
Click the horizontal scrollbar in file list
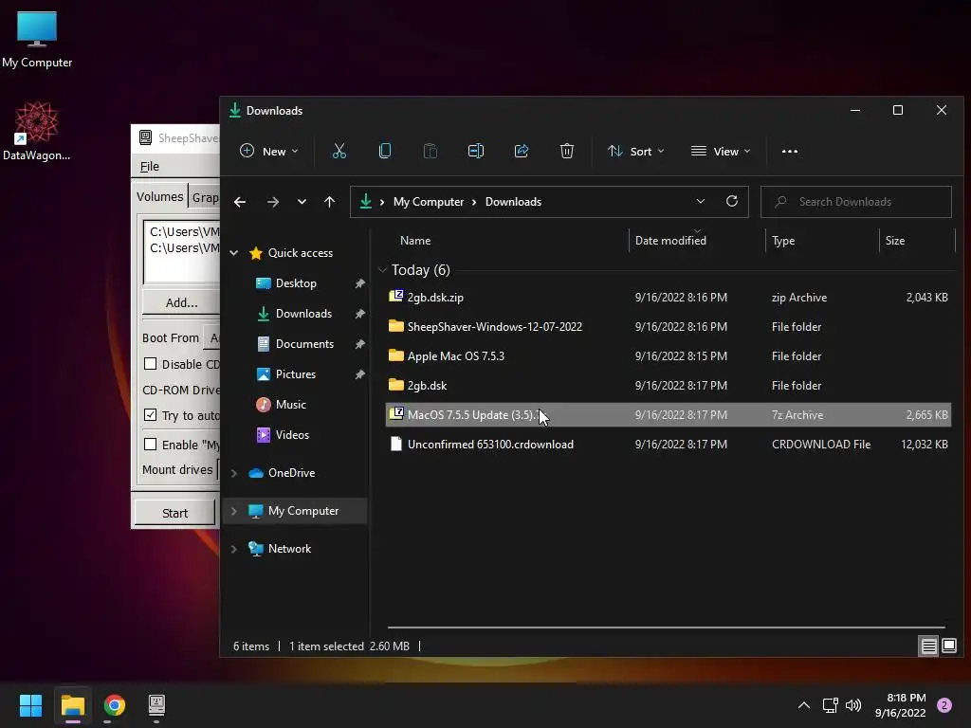click(x=666, y=628)
